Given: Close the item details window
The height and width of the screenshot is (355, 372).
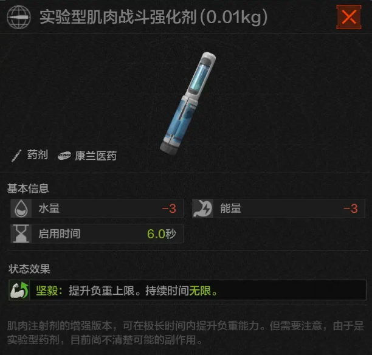Looking at the screenshot, I should pos(349,17).
